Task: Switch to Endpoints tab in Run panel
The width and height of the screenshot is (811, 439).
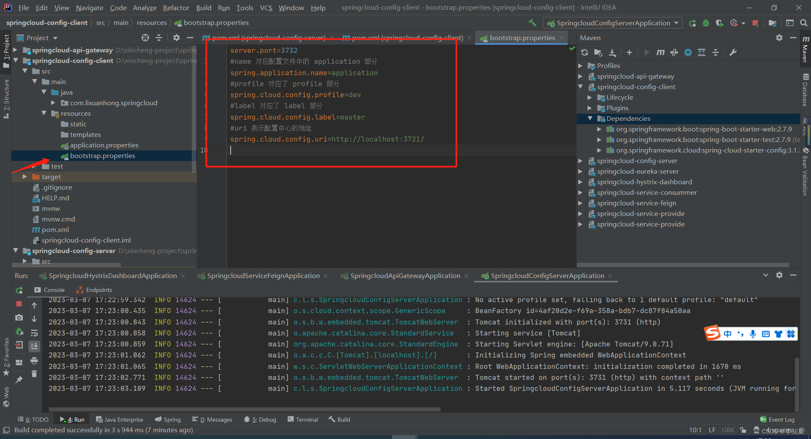Action: [x=94, y=290]
